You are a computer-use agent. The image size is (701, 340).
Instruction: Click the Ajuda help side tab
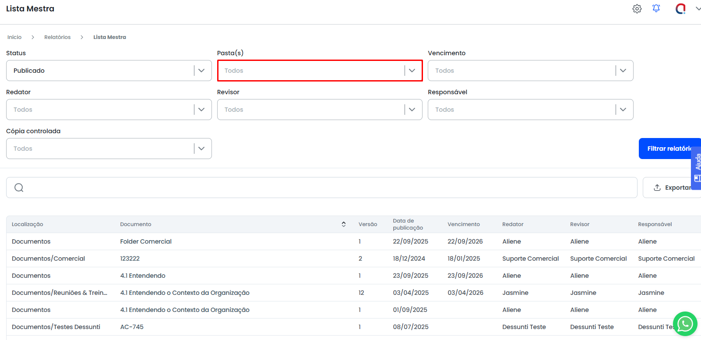tap(697, 168)
